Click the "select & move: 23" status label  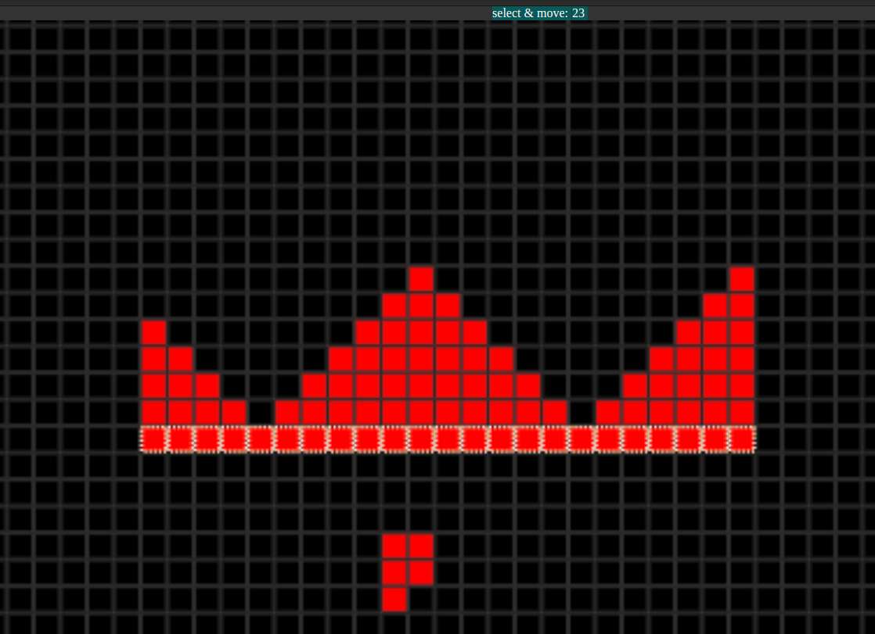538,13
